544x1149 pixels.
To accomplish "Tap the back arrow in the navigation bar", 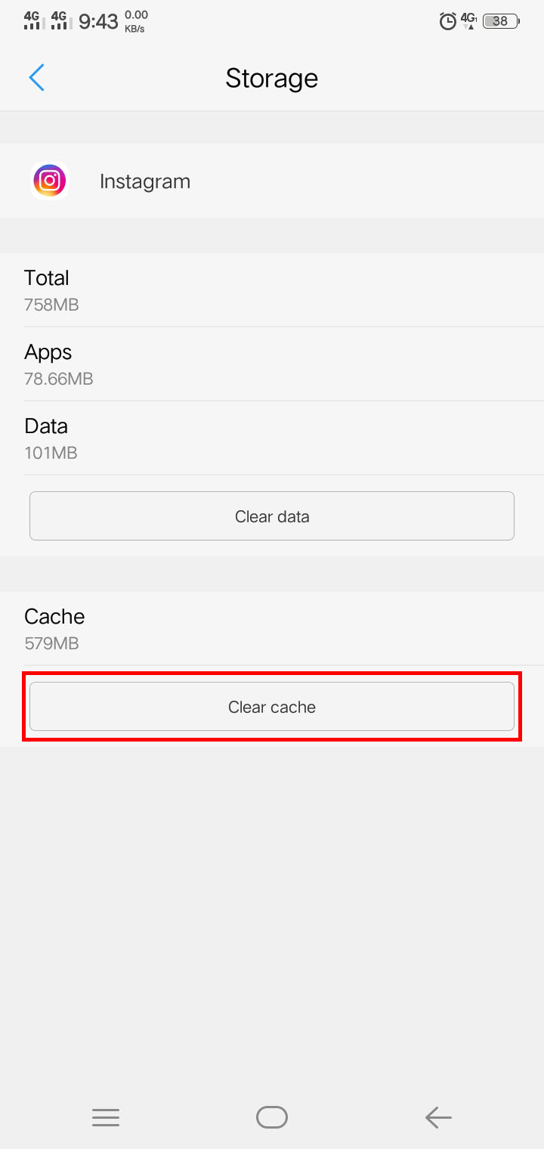I will tap(438, 1117).
